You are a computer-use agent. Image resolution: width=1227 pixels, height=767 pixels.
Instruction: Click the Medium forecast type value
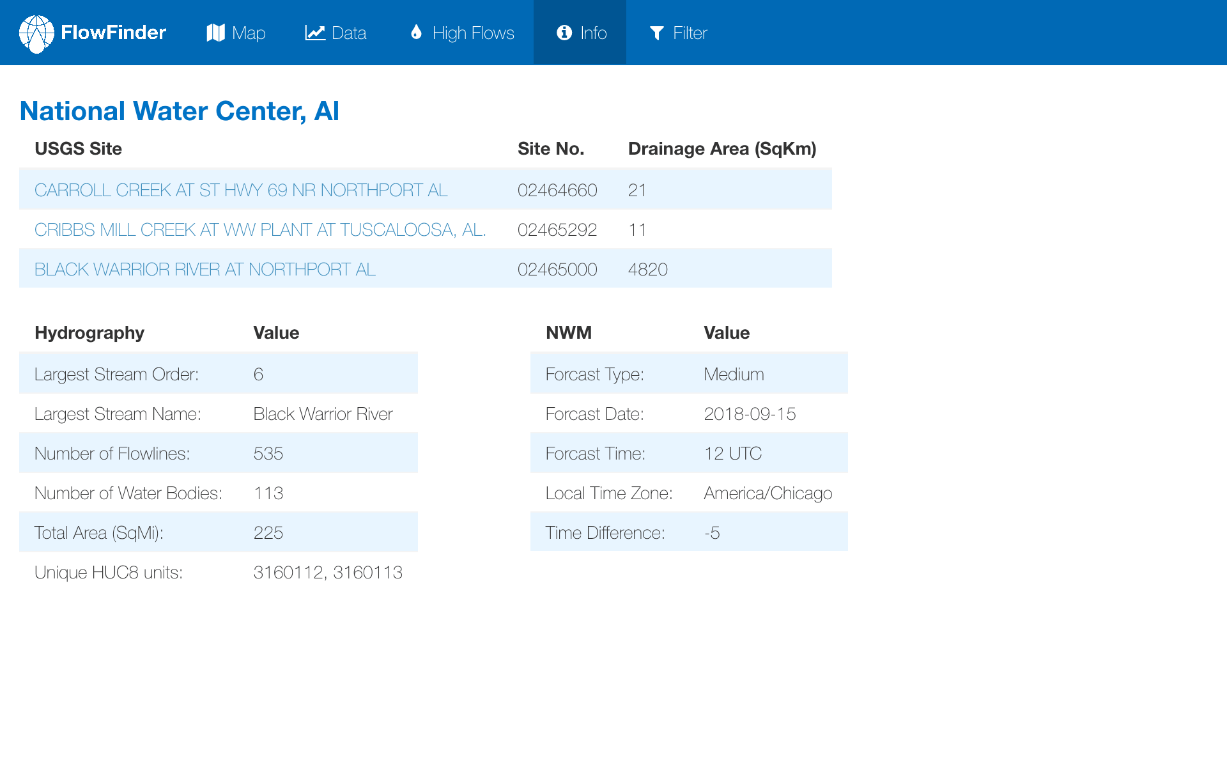(734, 374)
